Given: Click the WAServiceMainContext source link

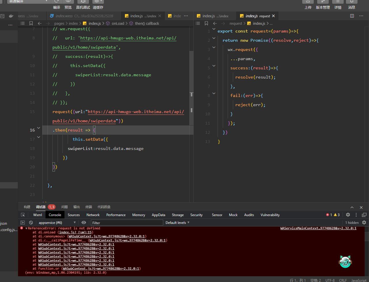Looking at the screenshot, I should [x=318, y=228].
